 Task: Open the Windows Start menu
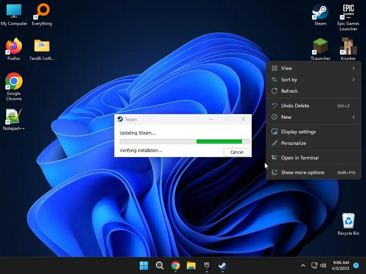coord(144,265)
